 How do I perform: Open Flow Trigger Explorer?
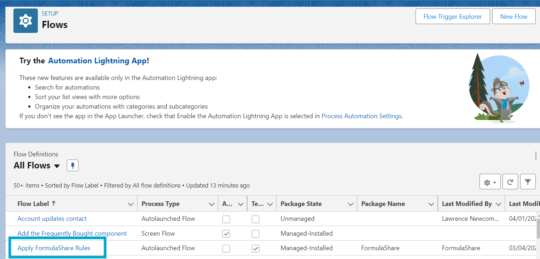click(x=452, y=16)
